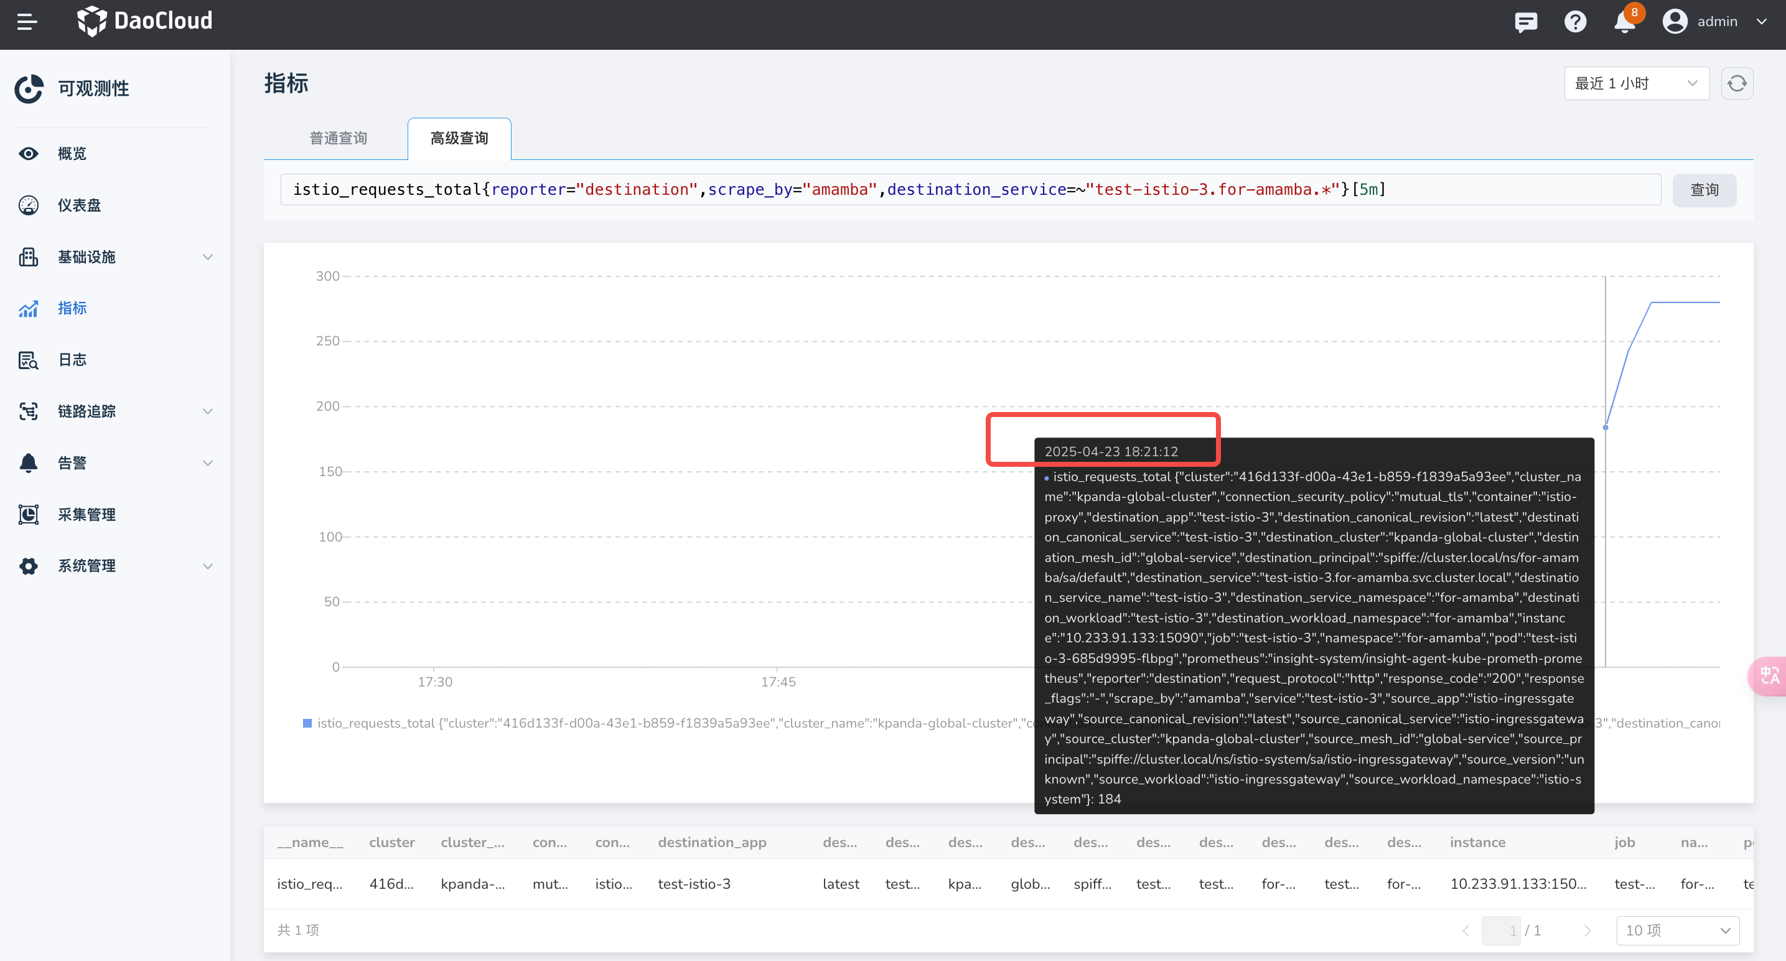Click the hamburger menu icon
Viewport: 1786px width, 961px height.
click(x=27, y=22)
